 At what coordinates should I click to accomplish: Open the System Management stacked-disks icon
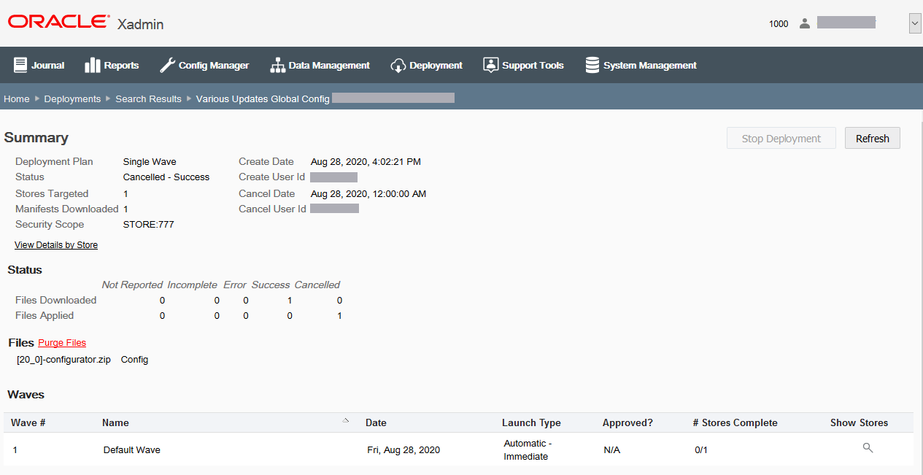click(x=592, y=64)
